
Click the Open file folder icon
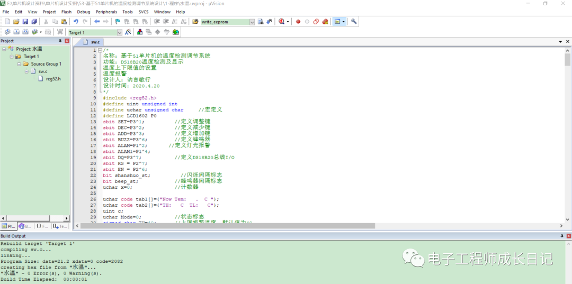coord(16,22)
